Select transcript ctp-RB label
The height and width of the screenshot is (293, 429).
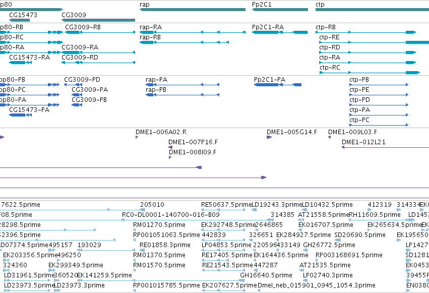[x=326, y=27]
